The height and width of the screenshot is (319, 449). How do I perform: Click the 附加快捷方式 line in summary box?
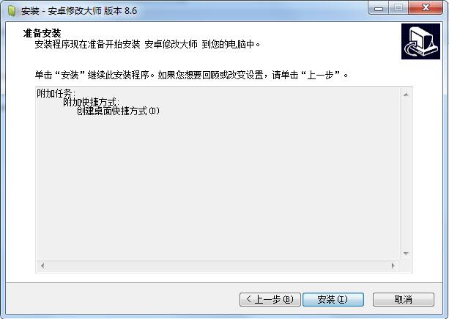click(x=91, y=102)
